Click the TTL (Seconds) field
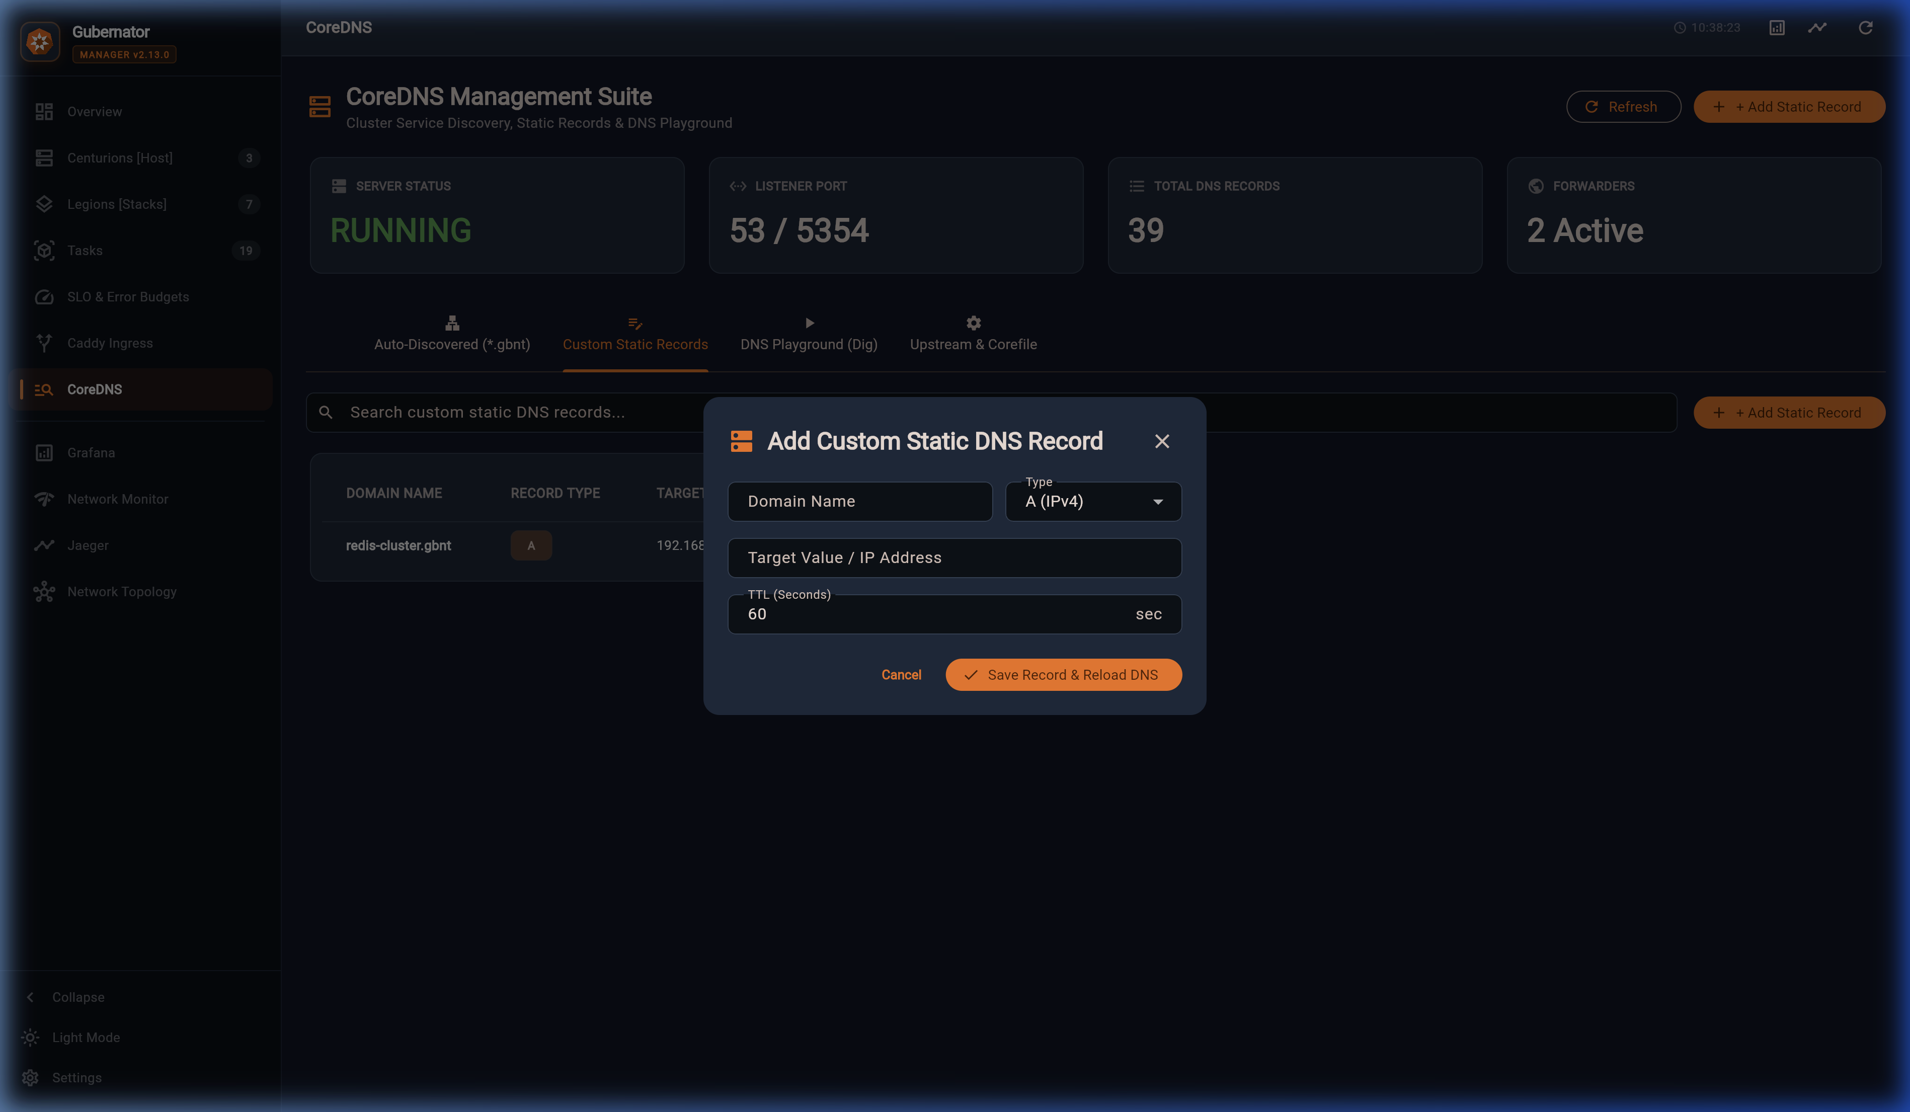This screenshot has height=1112, width=1910. click(x=954, y=614)
